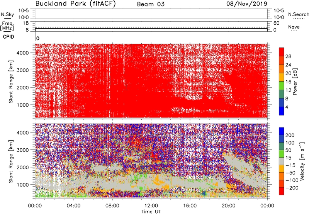Image resolution: width=309 pixels, height=214 pixels.
Task: Pick the green Velocity segment between 15 and 50
Action: click(282, 154)
